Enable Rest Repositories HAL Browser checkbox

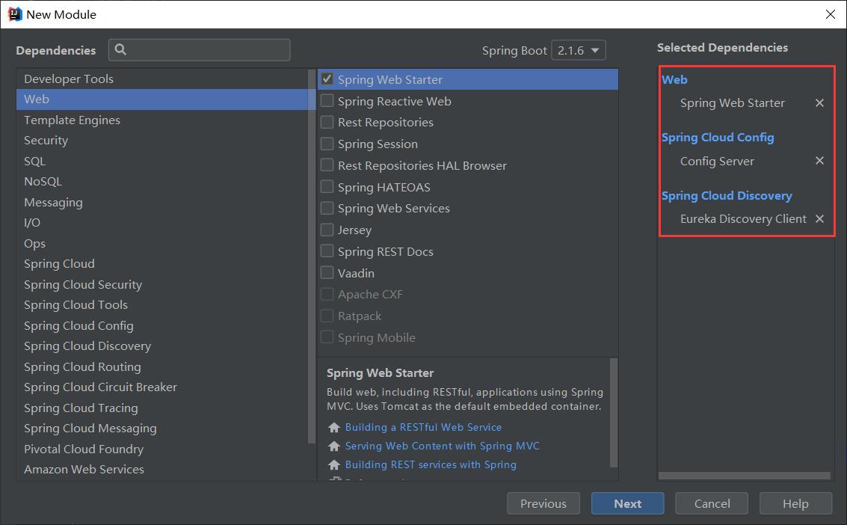327,165
